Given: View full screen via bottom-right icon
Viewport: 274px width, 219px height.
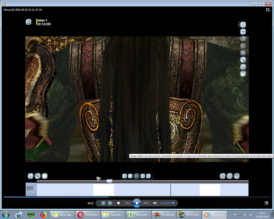Looking at the screenshot, I should [266, 203].
